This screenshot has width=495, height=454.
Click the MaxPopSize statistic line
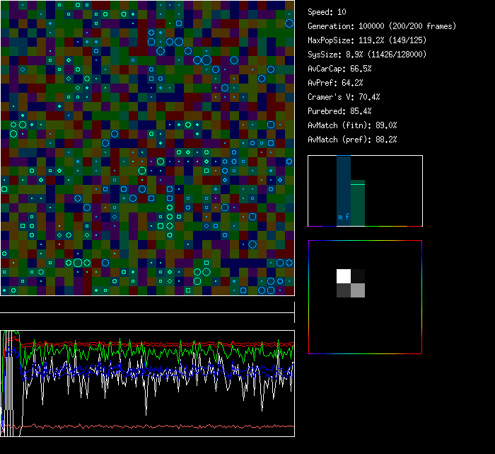368,40
